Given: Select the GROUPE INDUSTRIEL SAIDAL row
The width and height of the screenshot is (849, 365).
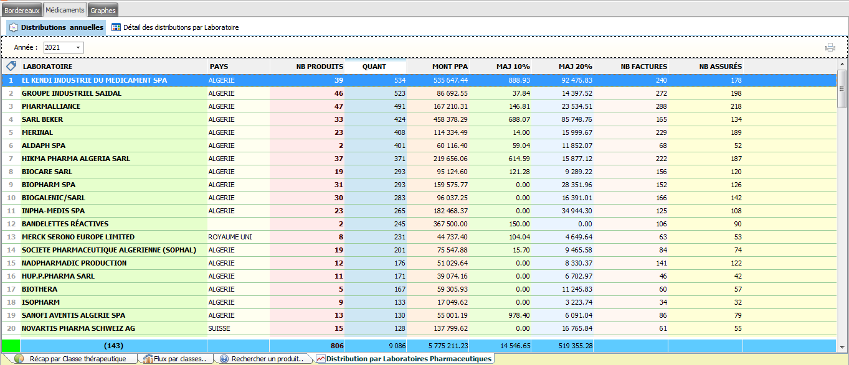Looking at the screenshot, I should click(72, 93).
